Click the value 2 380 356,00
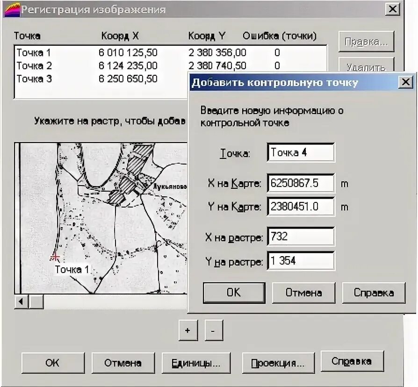Image resolution: width=418 pixels, height=387 pixels. (217, 52)
